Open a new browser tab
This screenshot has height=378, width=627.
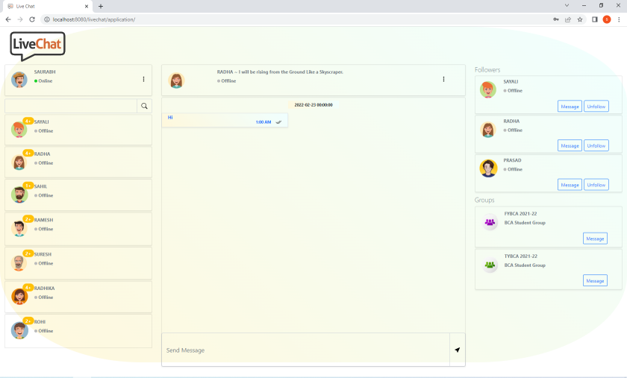coord(101,6)
